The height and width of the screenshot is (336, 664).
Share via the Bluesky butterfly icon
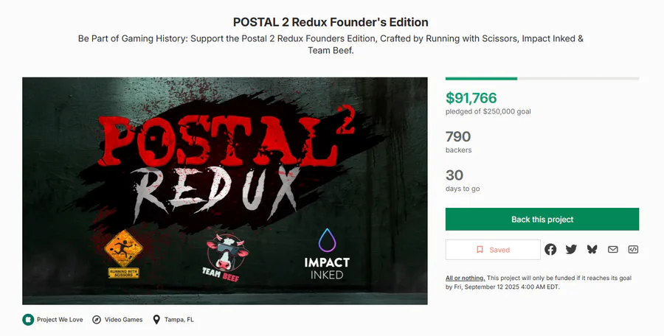(592, 250)
